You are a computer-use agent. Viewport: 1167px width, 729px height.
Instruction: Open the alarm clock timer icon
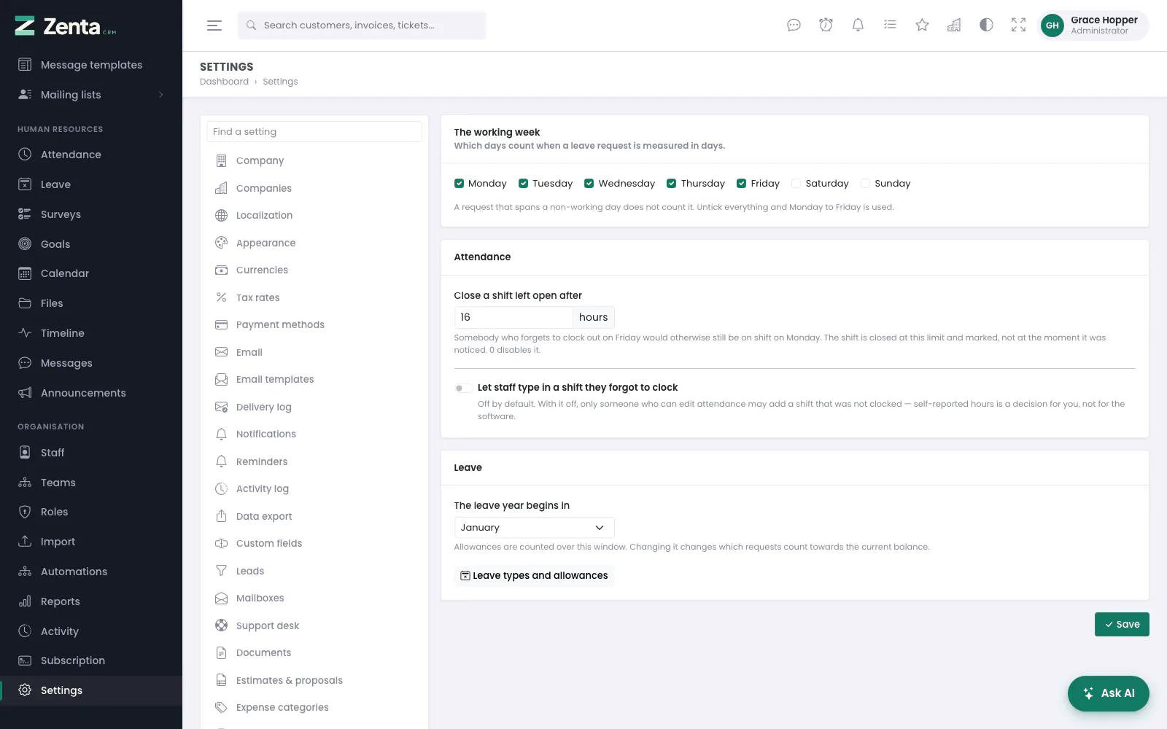coord(826,26)
